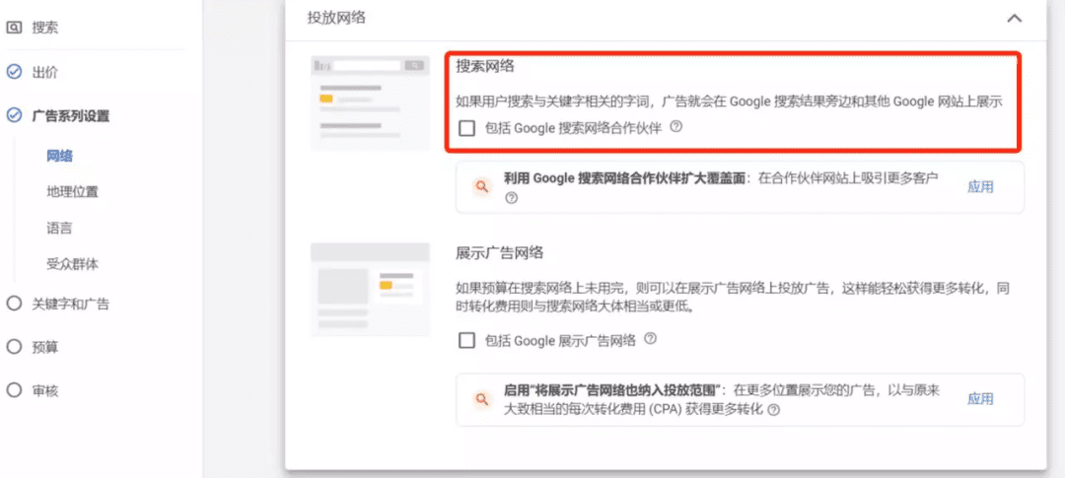Select the 关键字和广告 step circle

[x=14, y=304]
